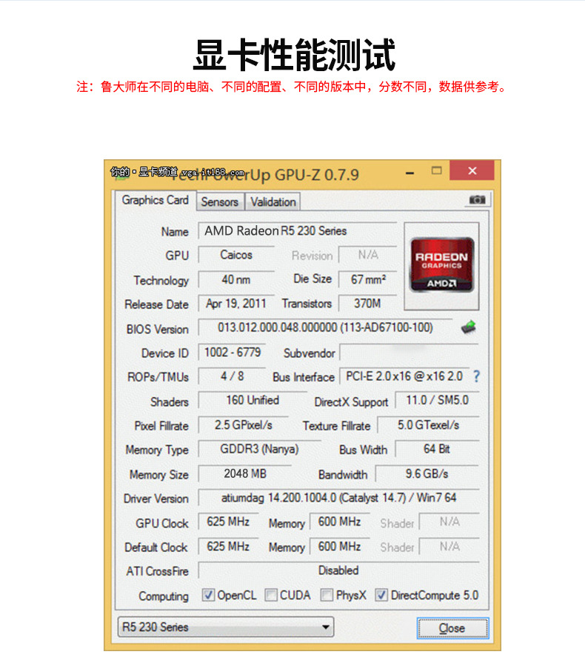The width and height of the screenshot is (585, 663).
Task: Click the screenshot camera icon
Action: click(477, 199)
